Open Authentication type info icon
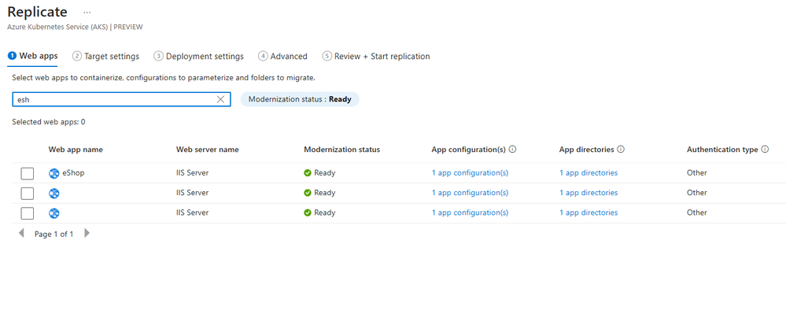This screenshot has height=318, width=786. [x=765, y=150]
